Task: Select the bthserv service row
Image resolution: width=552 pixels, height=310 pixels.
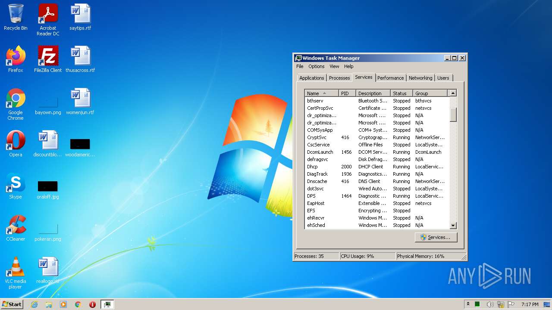Action: [x=377, y=101]
